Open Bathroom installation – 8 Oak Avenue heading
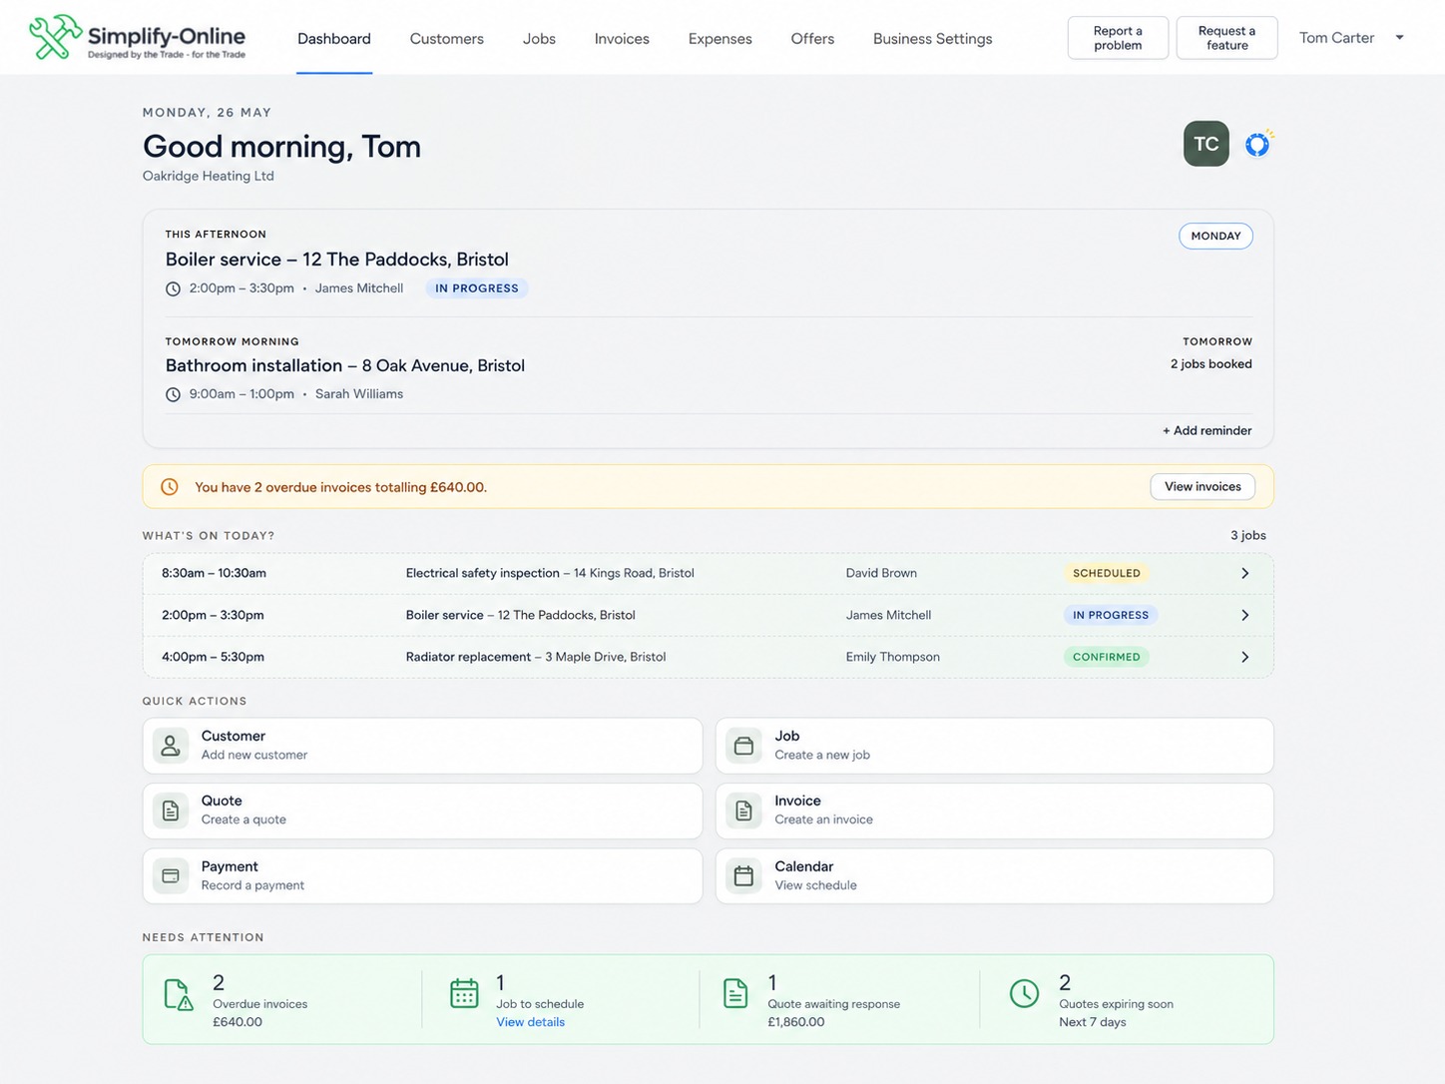The width and height of the screenshot is (1445, 1084). click(345, 365)
